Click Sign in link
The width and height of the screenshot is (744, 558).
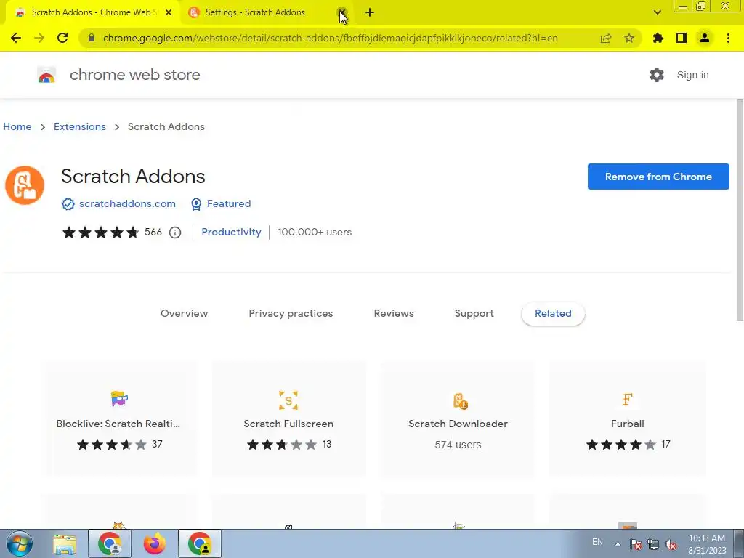(692, 75)
